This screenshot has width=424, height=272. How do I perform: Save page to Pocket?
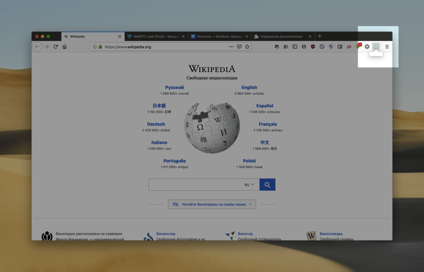coord(239,46)
